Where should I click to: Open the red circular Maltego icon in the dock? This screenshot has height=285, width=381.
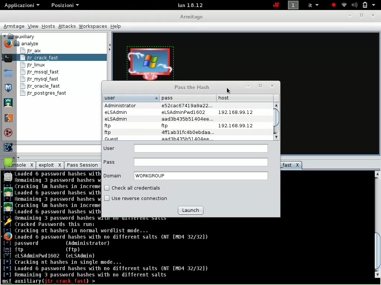pyautogui.click(x=8, y=132)
